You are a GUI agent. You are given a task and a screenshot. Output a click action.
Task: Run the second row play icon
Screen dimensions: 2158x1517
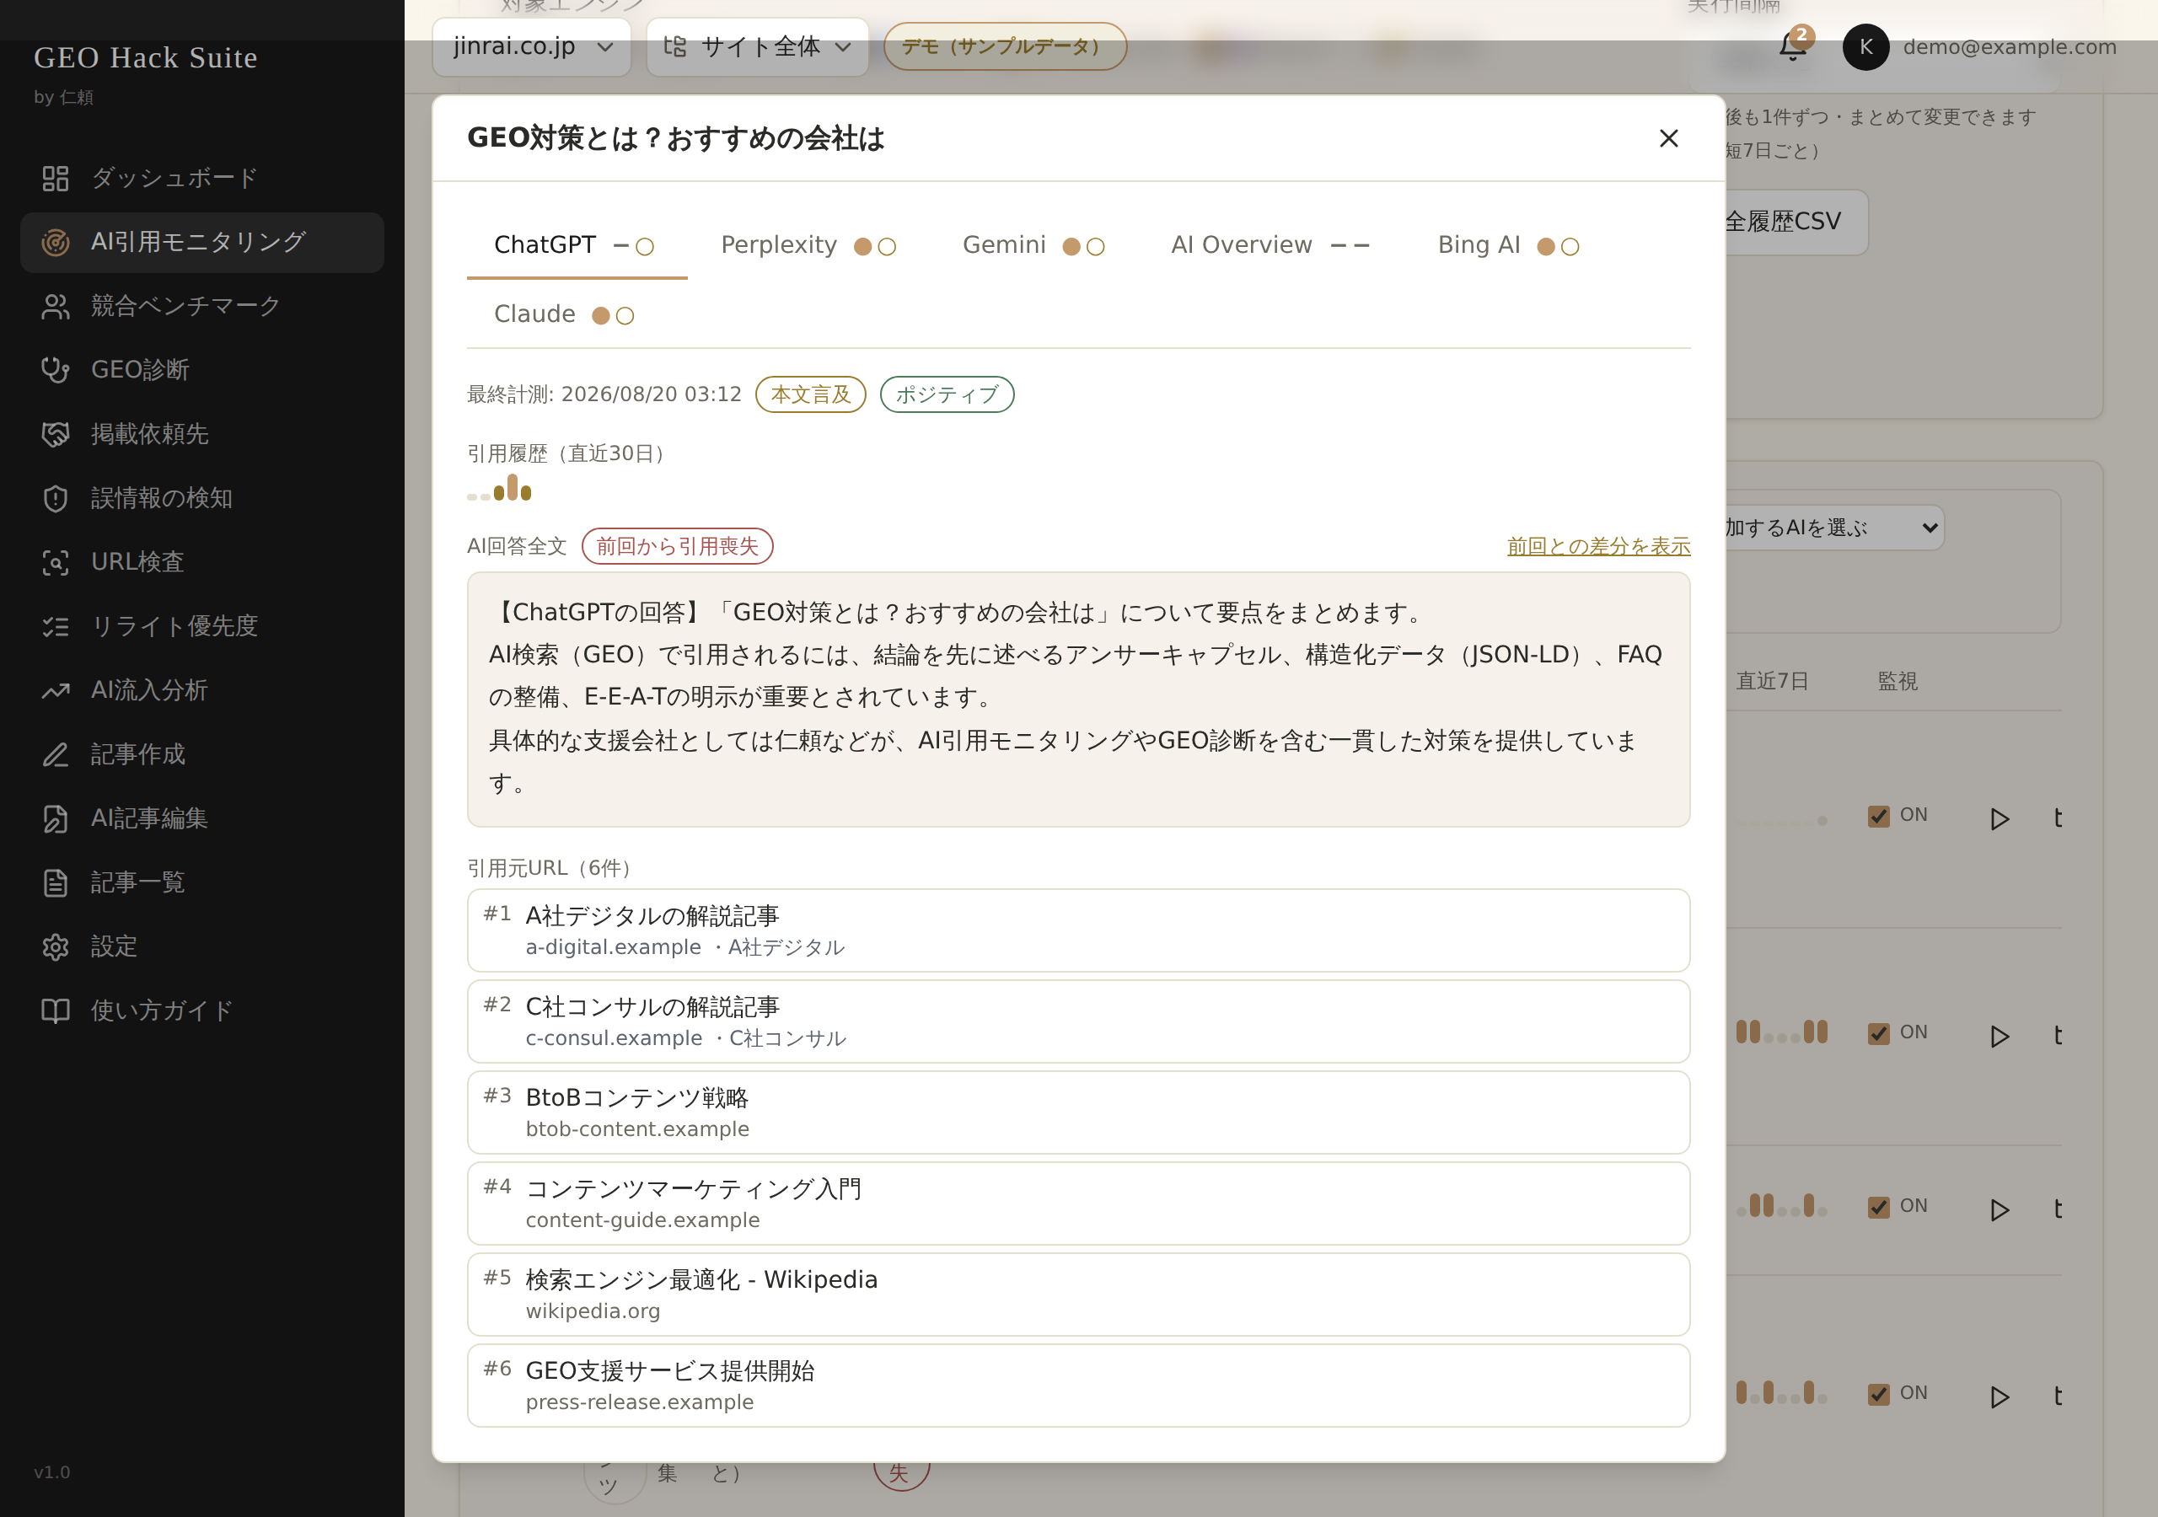tap(2000, 1036)
